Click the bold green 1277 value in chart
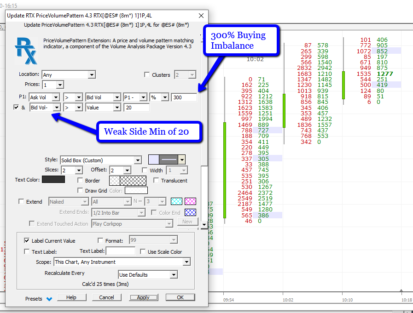The image size is (413, 313). click(385, 74)
